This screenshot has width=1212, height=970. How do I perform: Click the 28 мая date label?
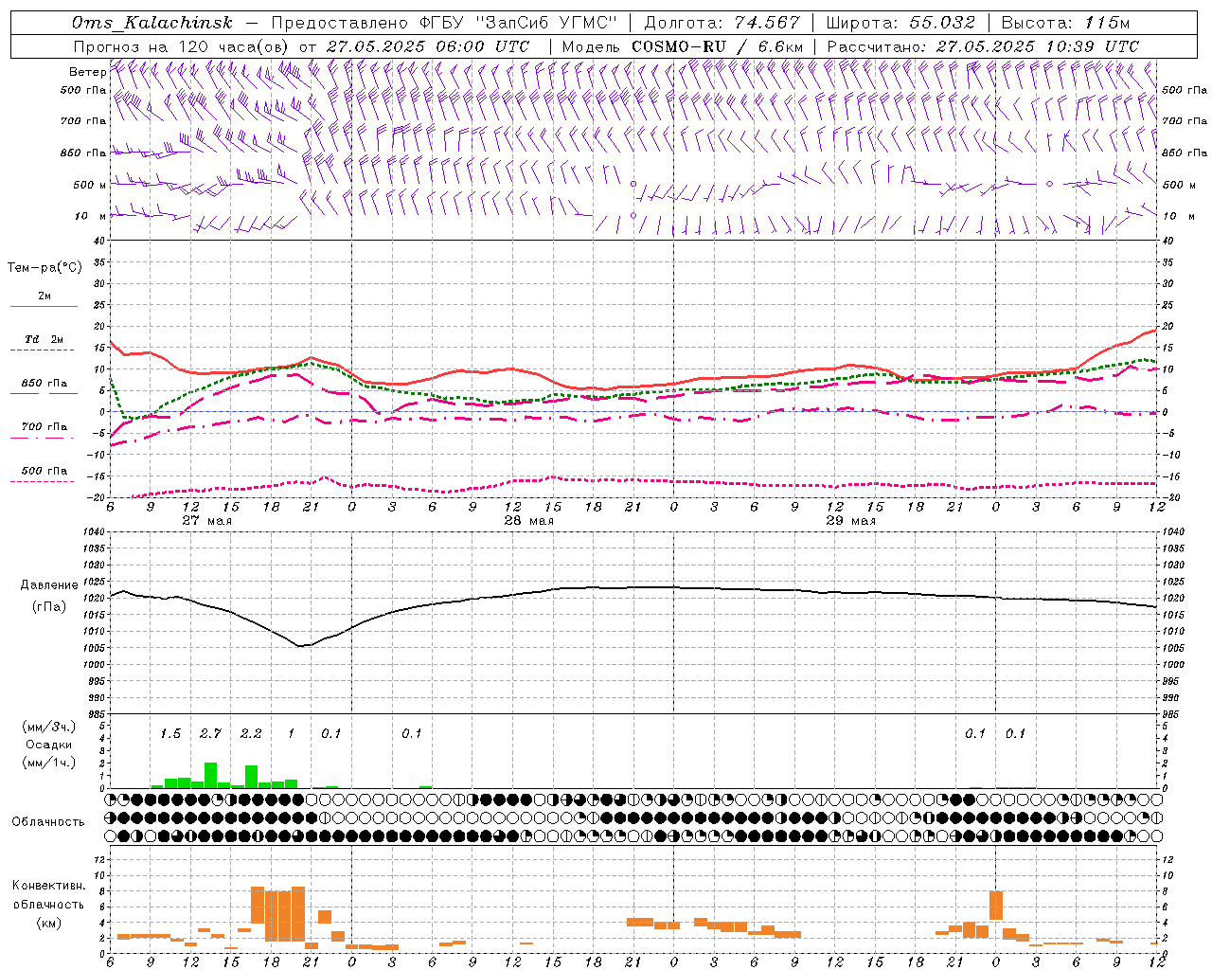point(528,521)
